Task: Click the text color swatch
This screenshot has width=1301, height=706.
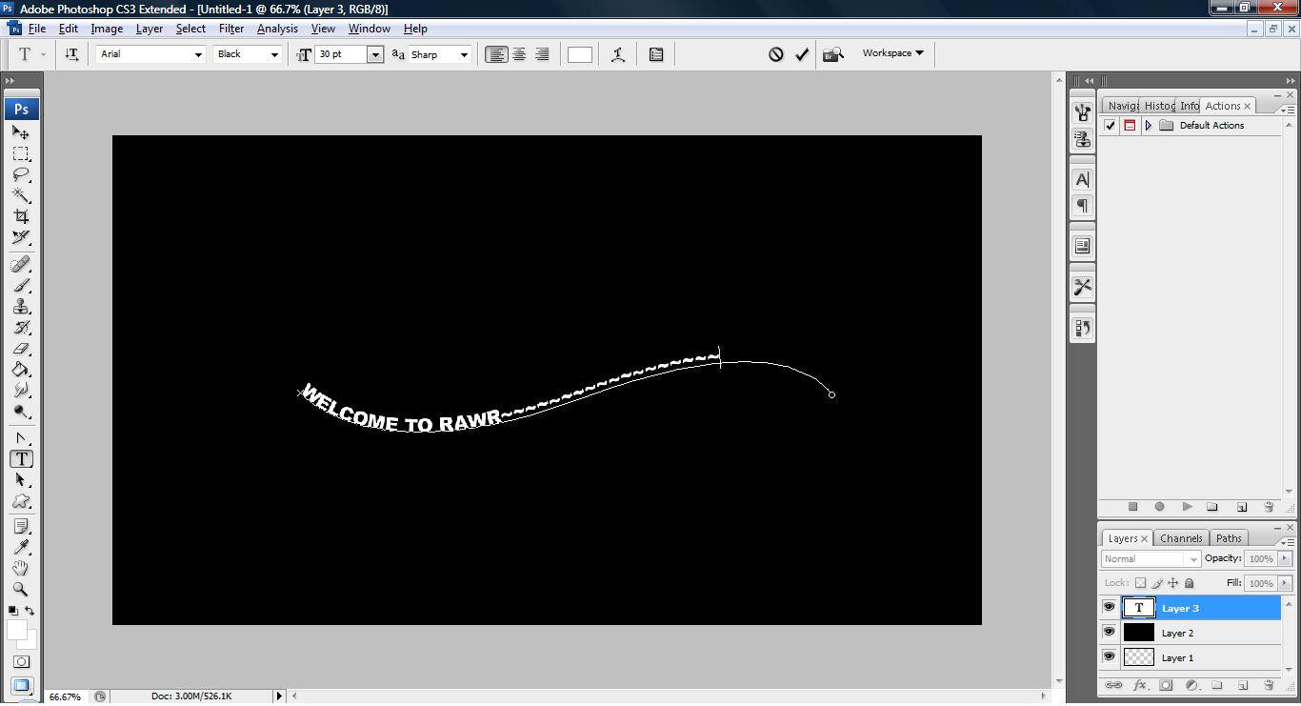Action: tap(580, 54)
